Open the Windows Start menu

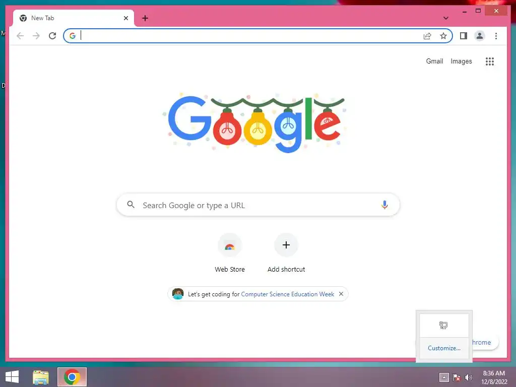12,377
